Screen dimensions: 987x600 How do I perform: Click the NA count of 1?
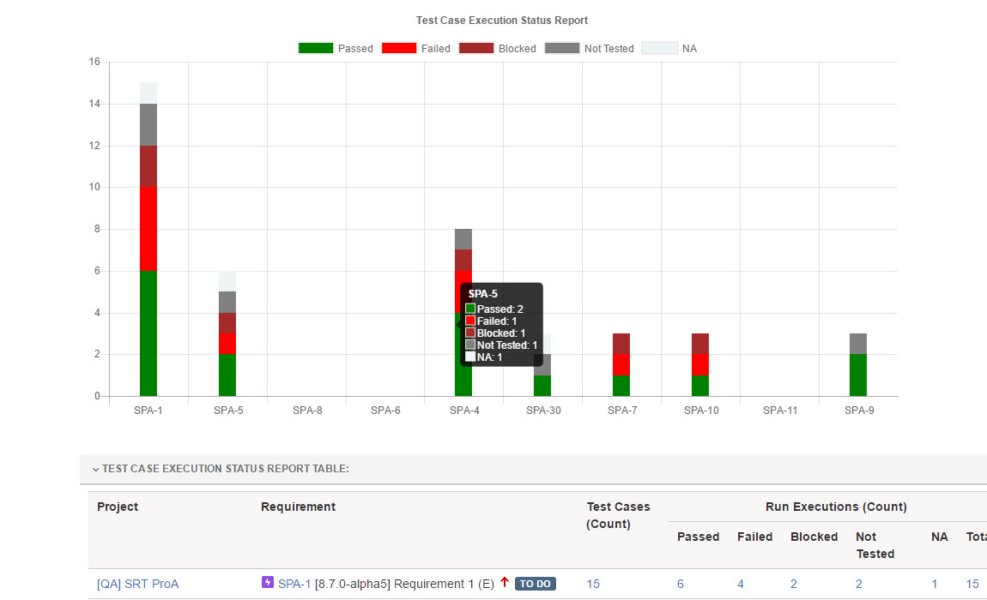point(935,584)
